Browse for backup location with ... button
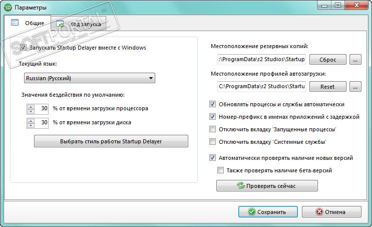Image resolution: width=372 pixels, height=227 pixels. pos(355,60)
